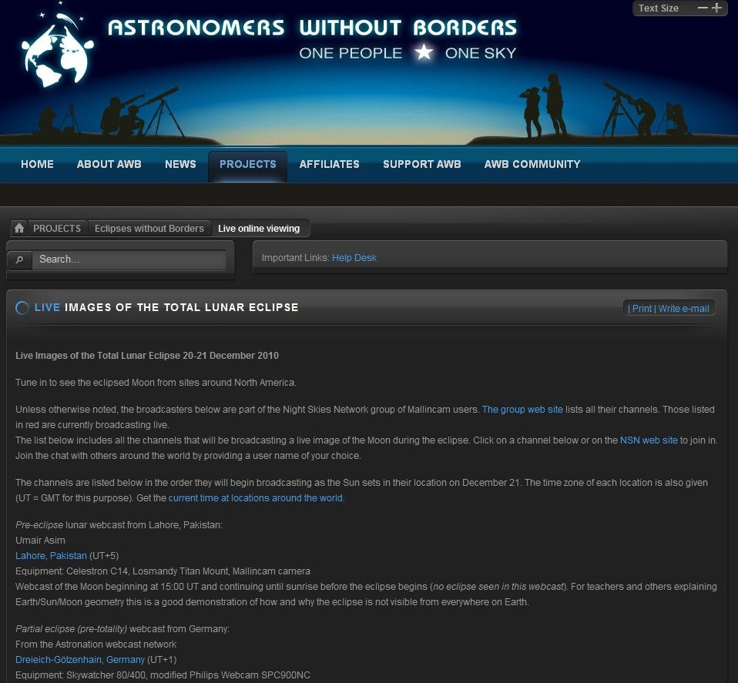
Task: Click PROJECTS in the breadcrumb trail
Action: 57,228
